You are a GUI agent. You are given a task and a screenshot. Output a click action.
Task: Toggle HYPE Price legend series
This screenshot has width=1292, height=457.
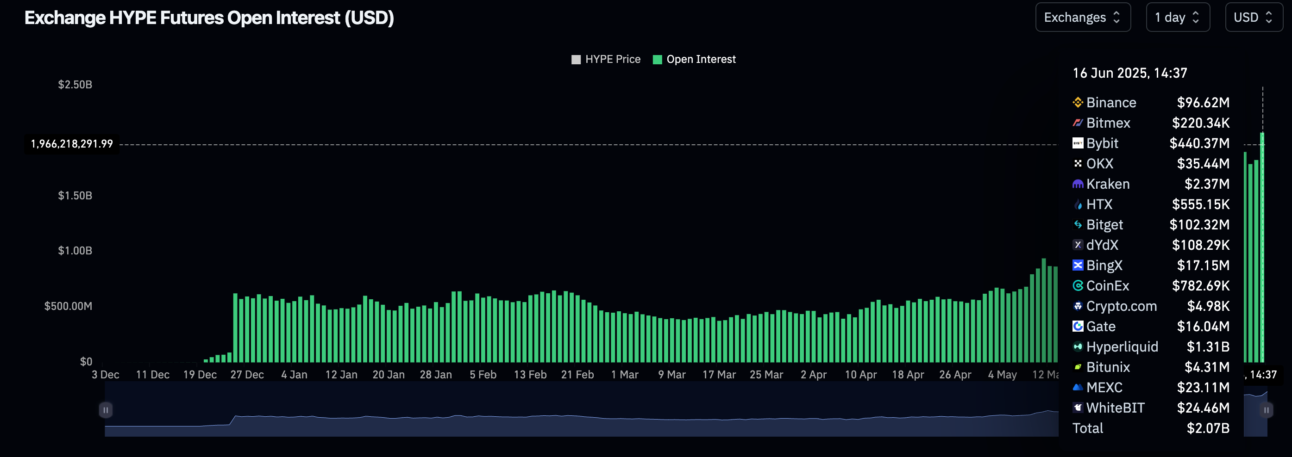(x=606, y=59)
